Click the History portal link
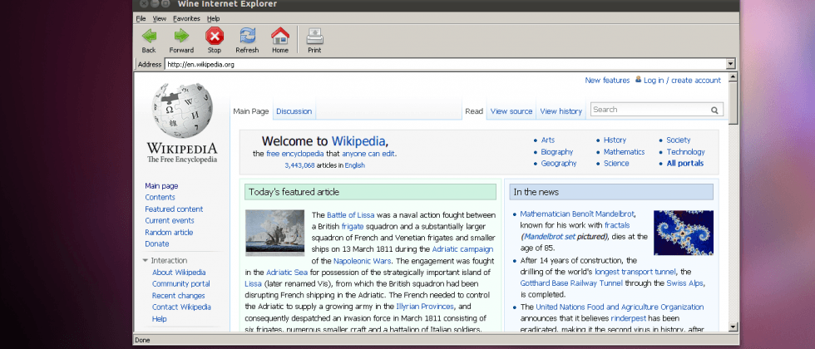This screenshot has width=815, height=349. coord(615,140)
